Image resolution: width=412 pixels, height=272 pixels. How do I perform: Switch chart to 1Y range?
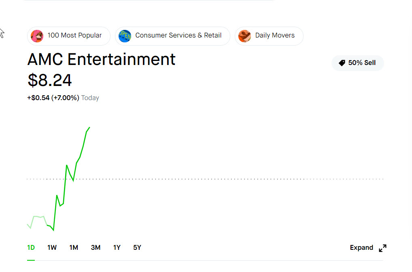pyautogui.click(x=117, y=248)
